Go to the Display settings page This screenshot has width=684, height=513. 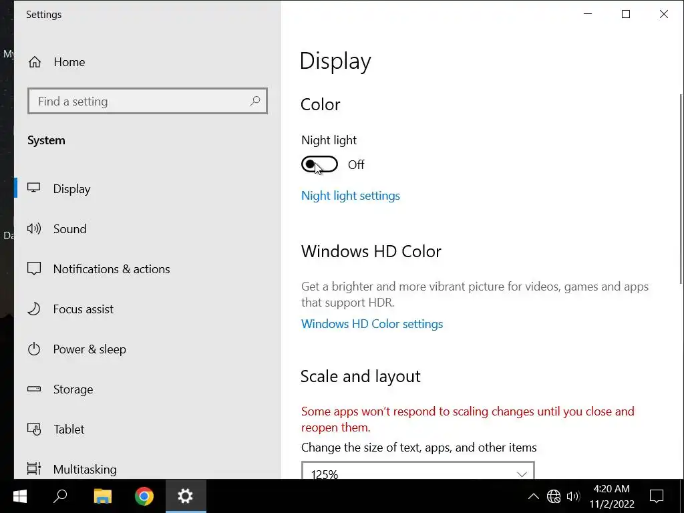[148, 188]
